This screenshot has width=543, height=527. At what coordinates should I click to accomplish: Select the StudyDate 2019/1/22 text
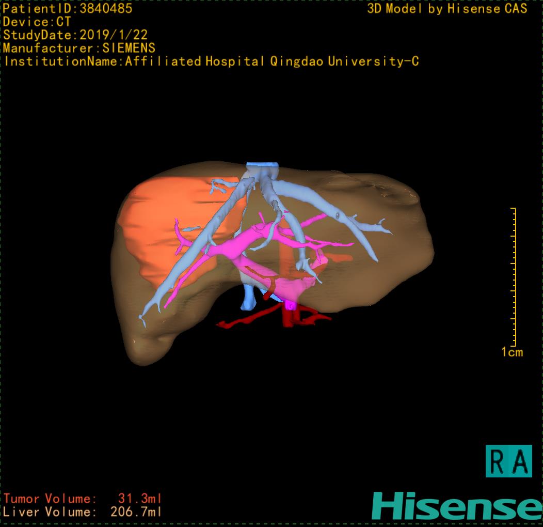pyautogui.click(x=75, y=35)
